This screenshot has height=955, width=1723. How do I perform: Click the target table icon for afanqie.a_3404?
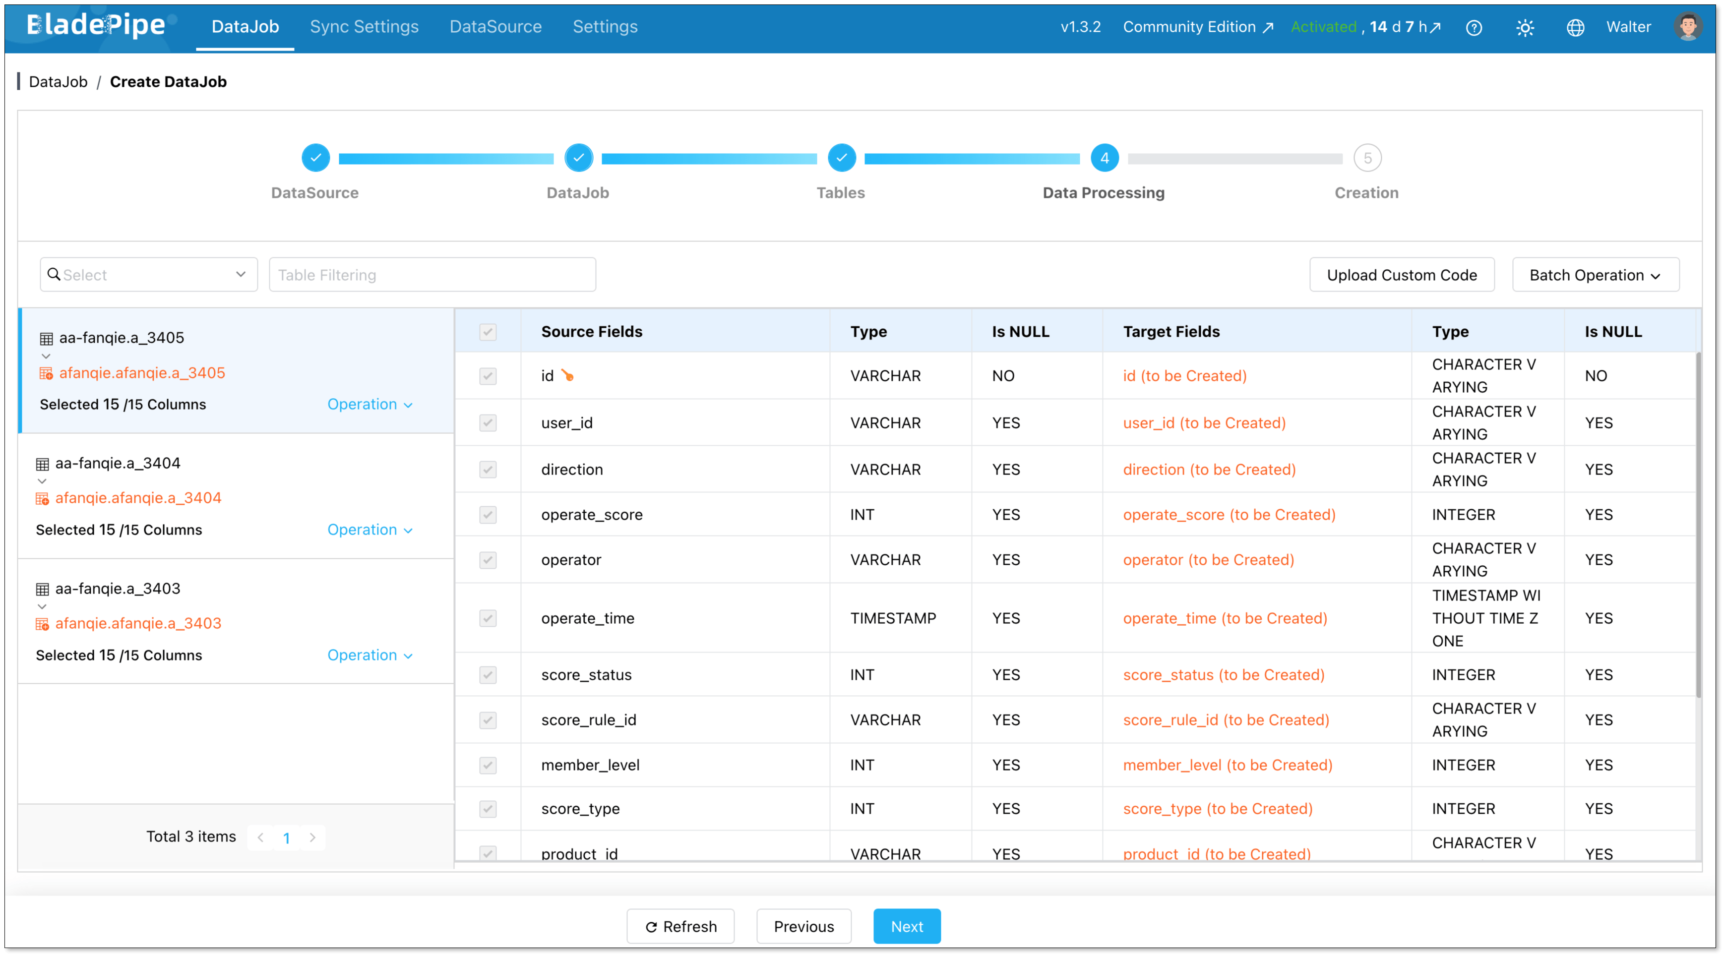[x=42, y=498]
